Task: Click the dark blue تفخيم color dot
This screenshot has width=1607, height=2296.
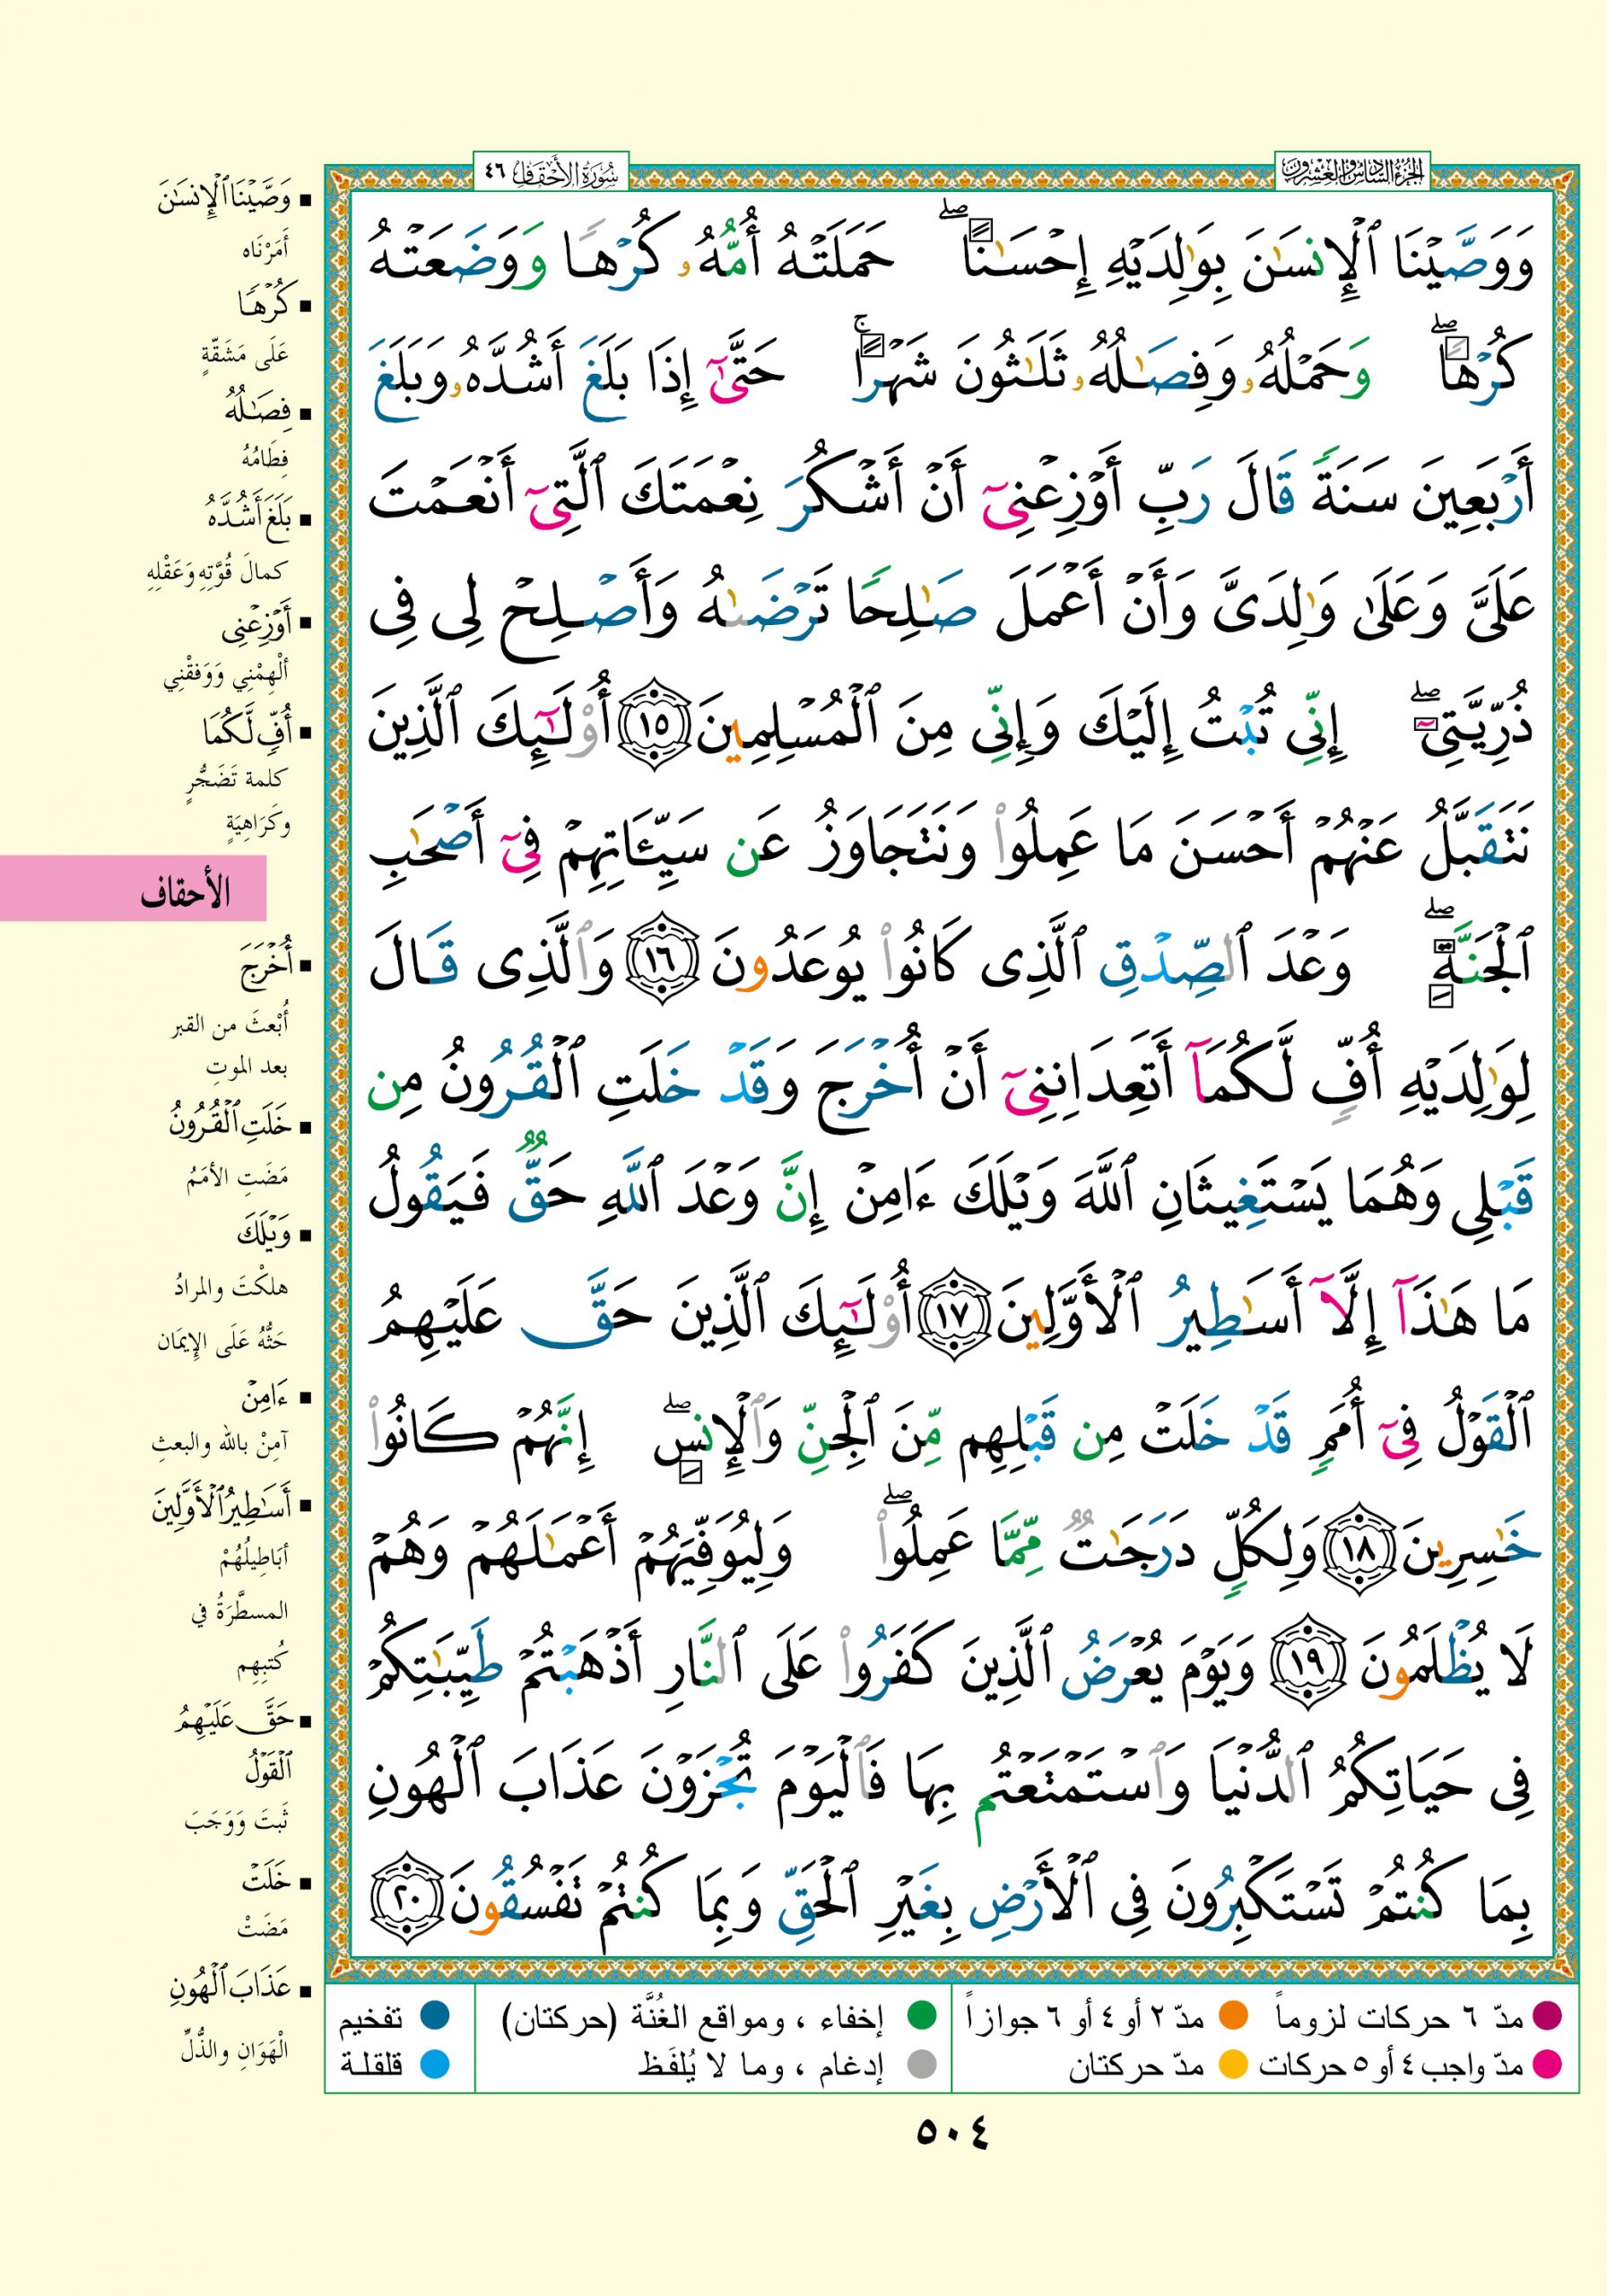Action: pos(434,2017)
